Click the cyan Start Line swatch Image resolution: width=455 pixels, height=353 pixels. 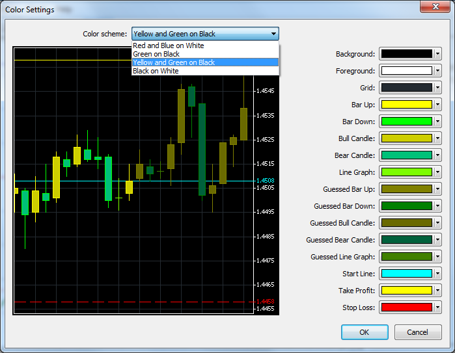coord(407,274)
